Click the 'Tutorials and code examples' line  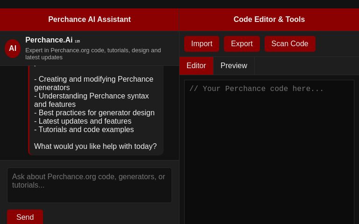point(84,130)
